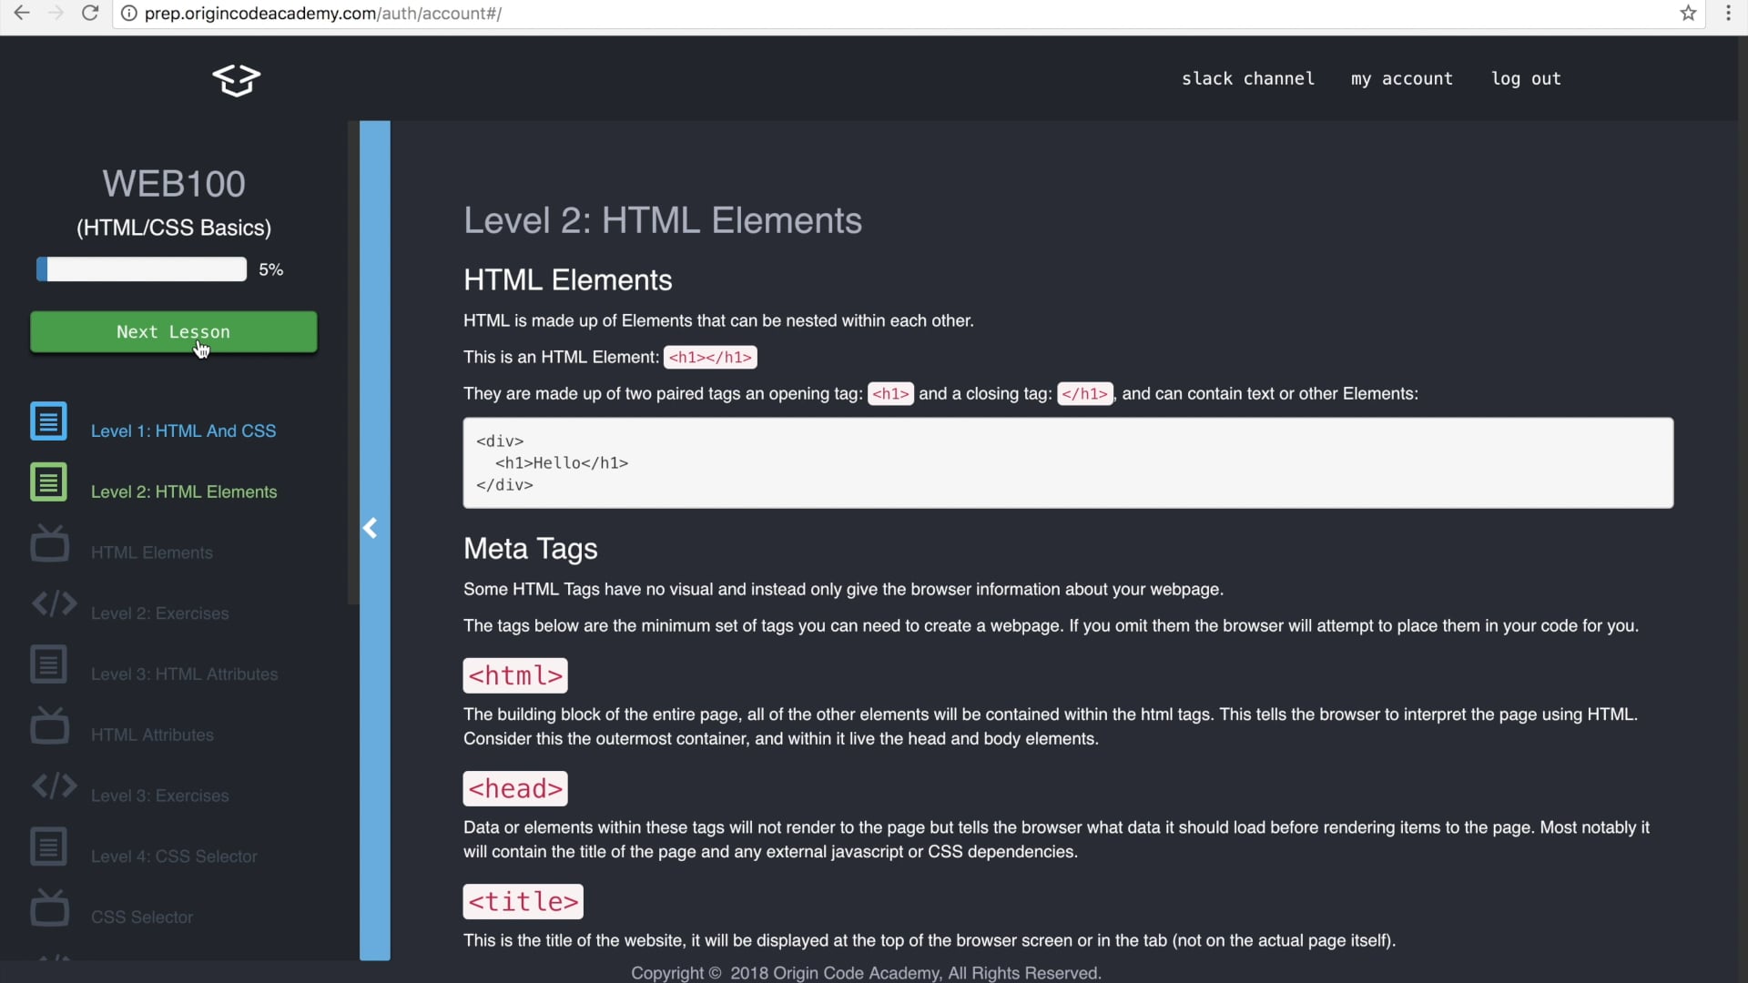Click document icon for Level 1: HTML And CSS
1748x983 pixels.
point(48,421)
